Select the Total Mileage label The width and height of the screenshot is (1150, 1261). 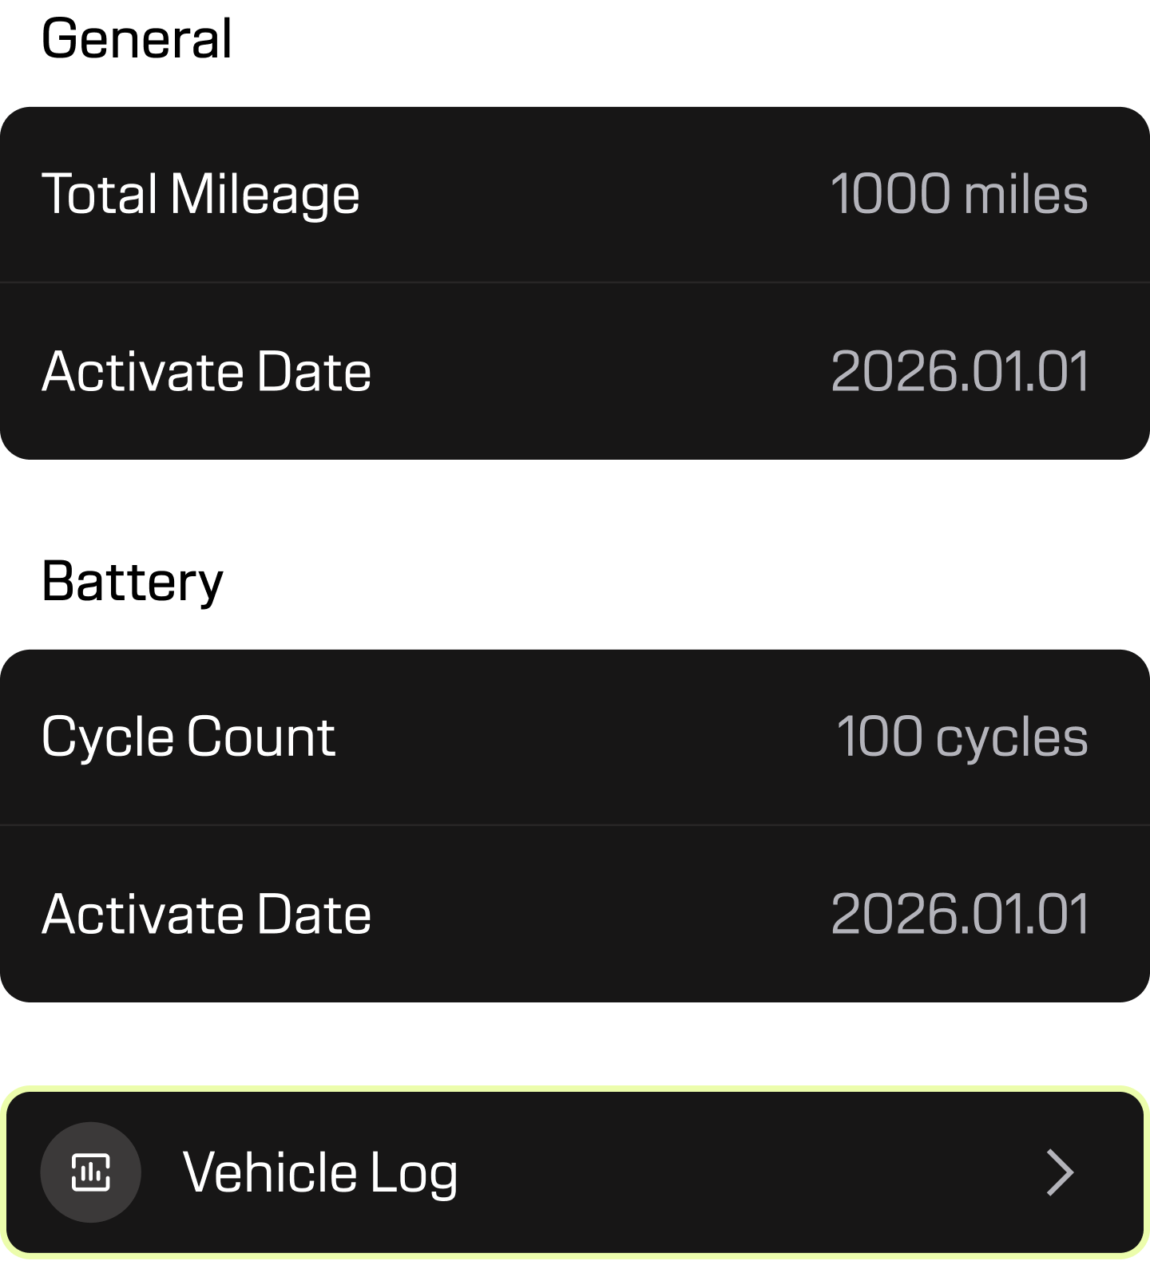pyautogui.click(x=200, y=194)
